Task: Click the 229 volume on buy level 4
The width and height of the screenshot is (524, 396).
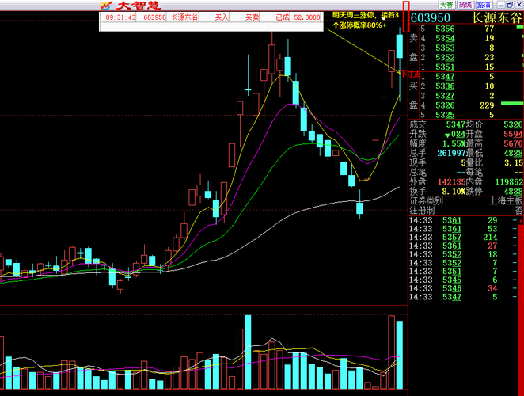Action: point(487,105)
